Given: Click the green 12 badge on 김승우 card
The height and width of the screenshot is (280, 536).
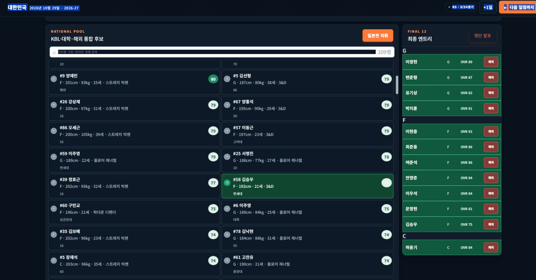Looking at the screenshot, I should (227, 183).
